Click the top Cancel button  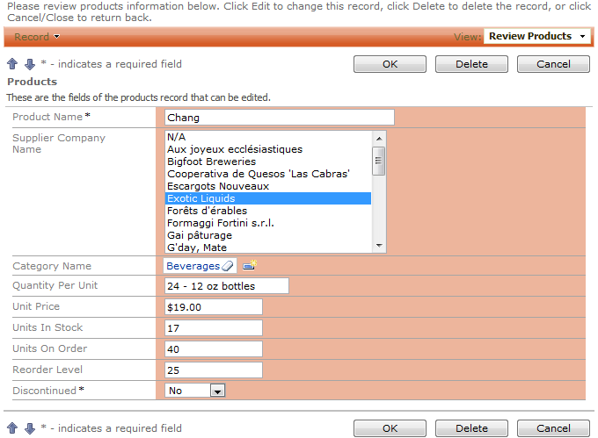coord(553,64)
